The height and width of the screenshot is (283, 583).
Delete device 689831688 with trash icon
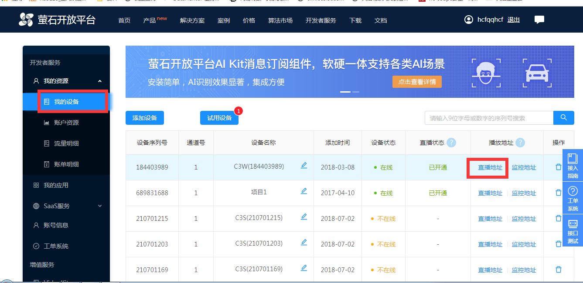tap(558, 193)
